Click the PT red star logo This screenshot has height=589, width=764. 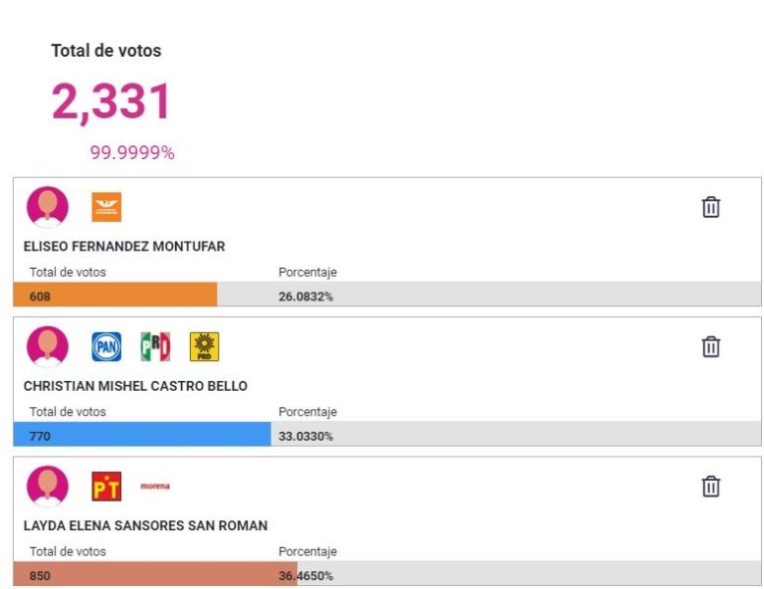click(106, 487)
